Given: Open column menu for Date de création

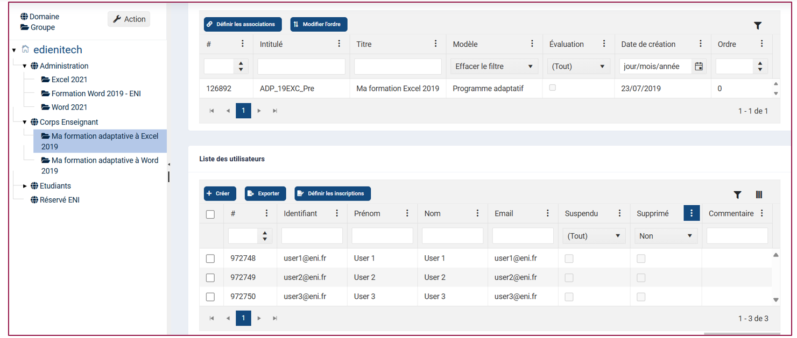Looking at the screenshot, I should click(x=700, y=44).
